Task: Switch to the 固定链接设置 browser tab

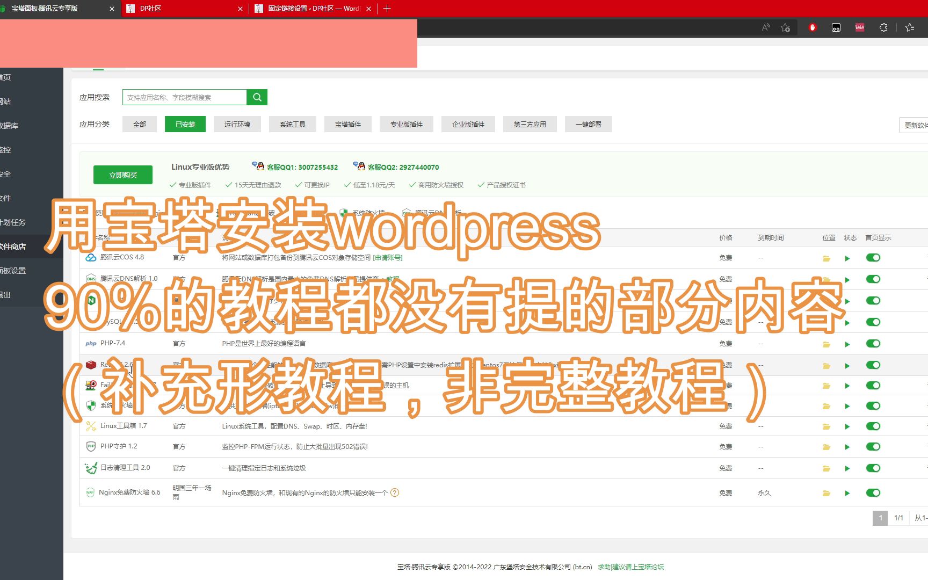Action: point(314,9)
